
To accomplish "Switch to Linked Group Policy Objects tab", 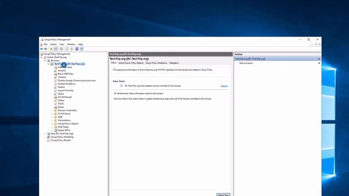I will [131, 63].
